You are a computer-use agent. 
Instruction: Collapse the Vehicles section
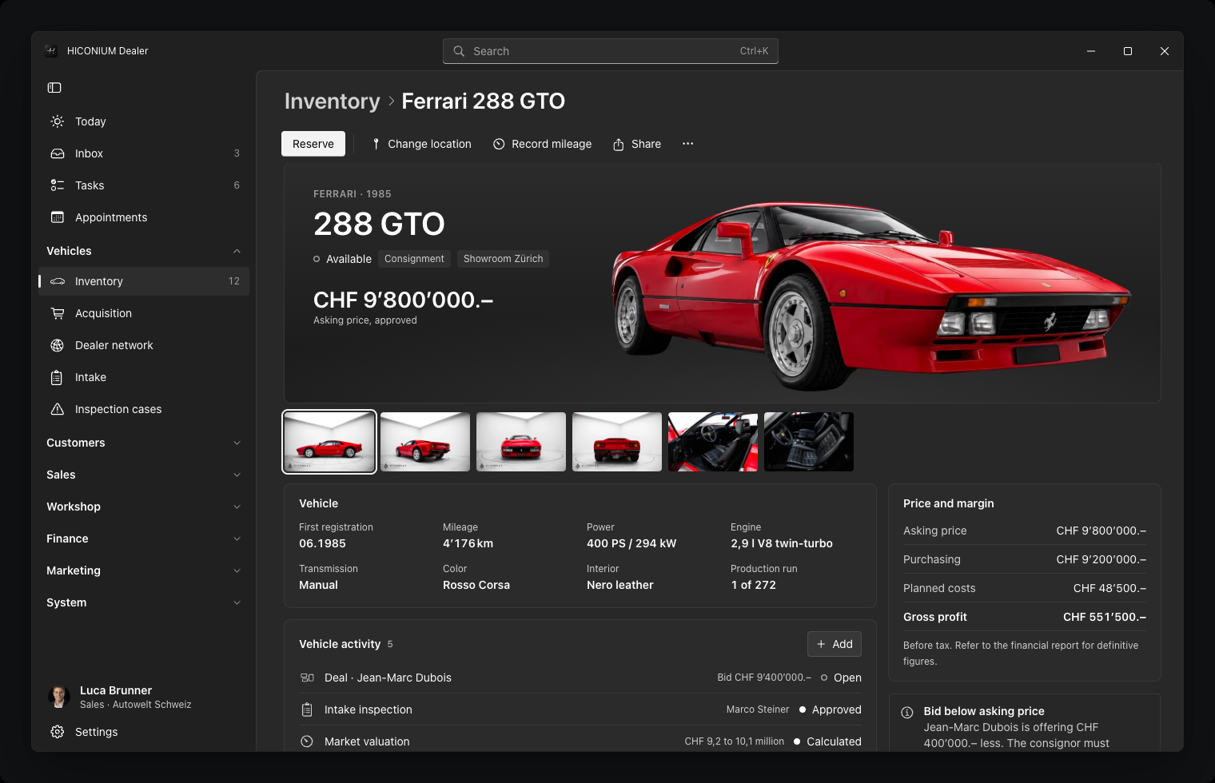point(144,251)
